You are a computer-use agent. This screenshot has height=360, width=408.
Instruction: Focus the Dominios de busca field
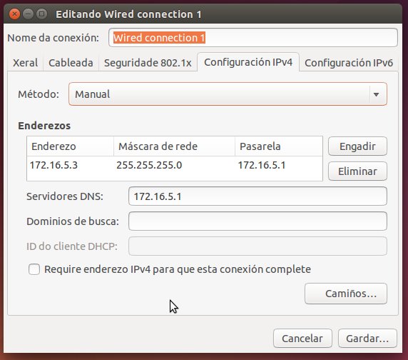(257, 221)
